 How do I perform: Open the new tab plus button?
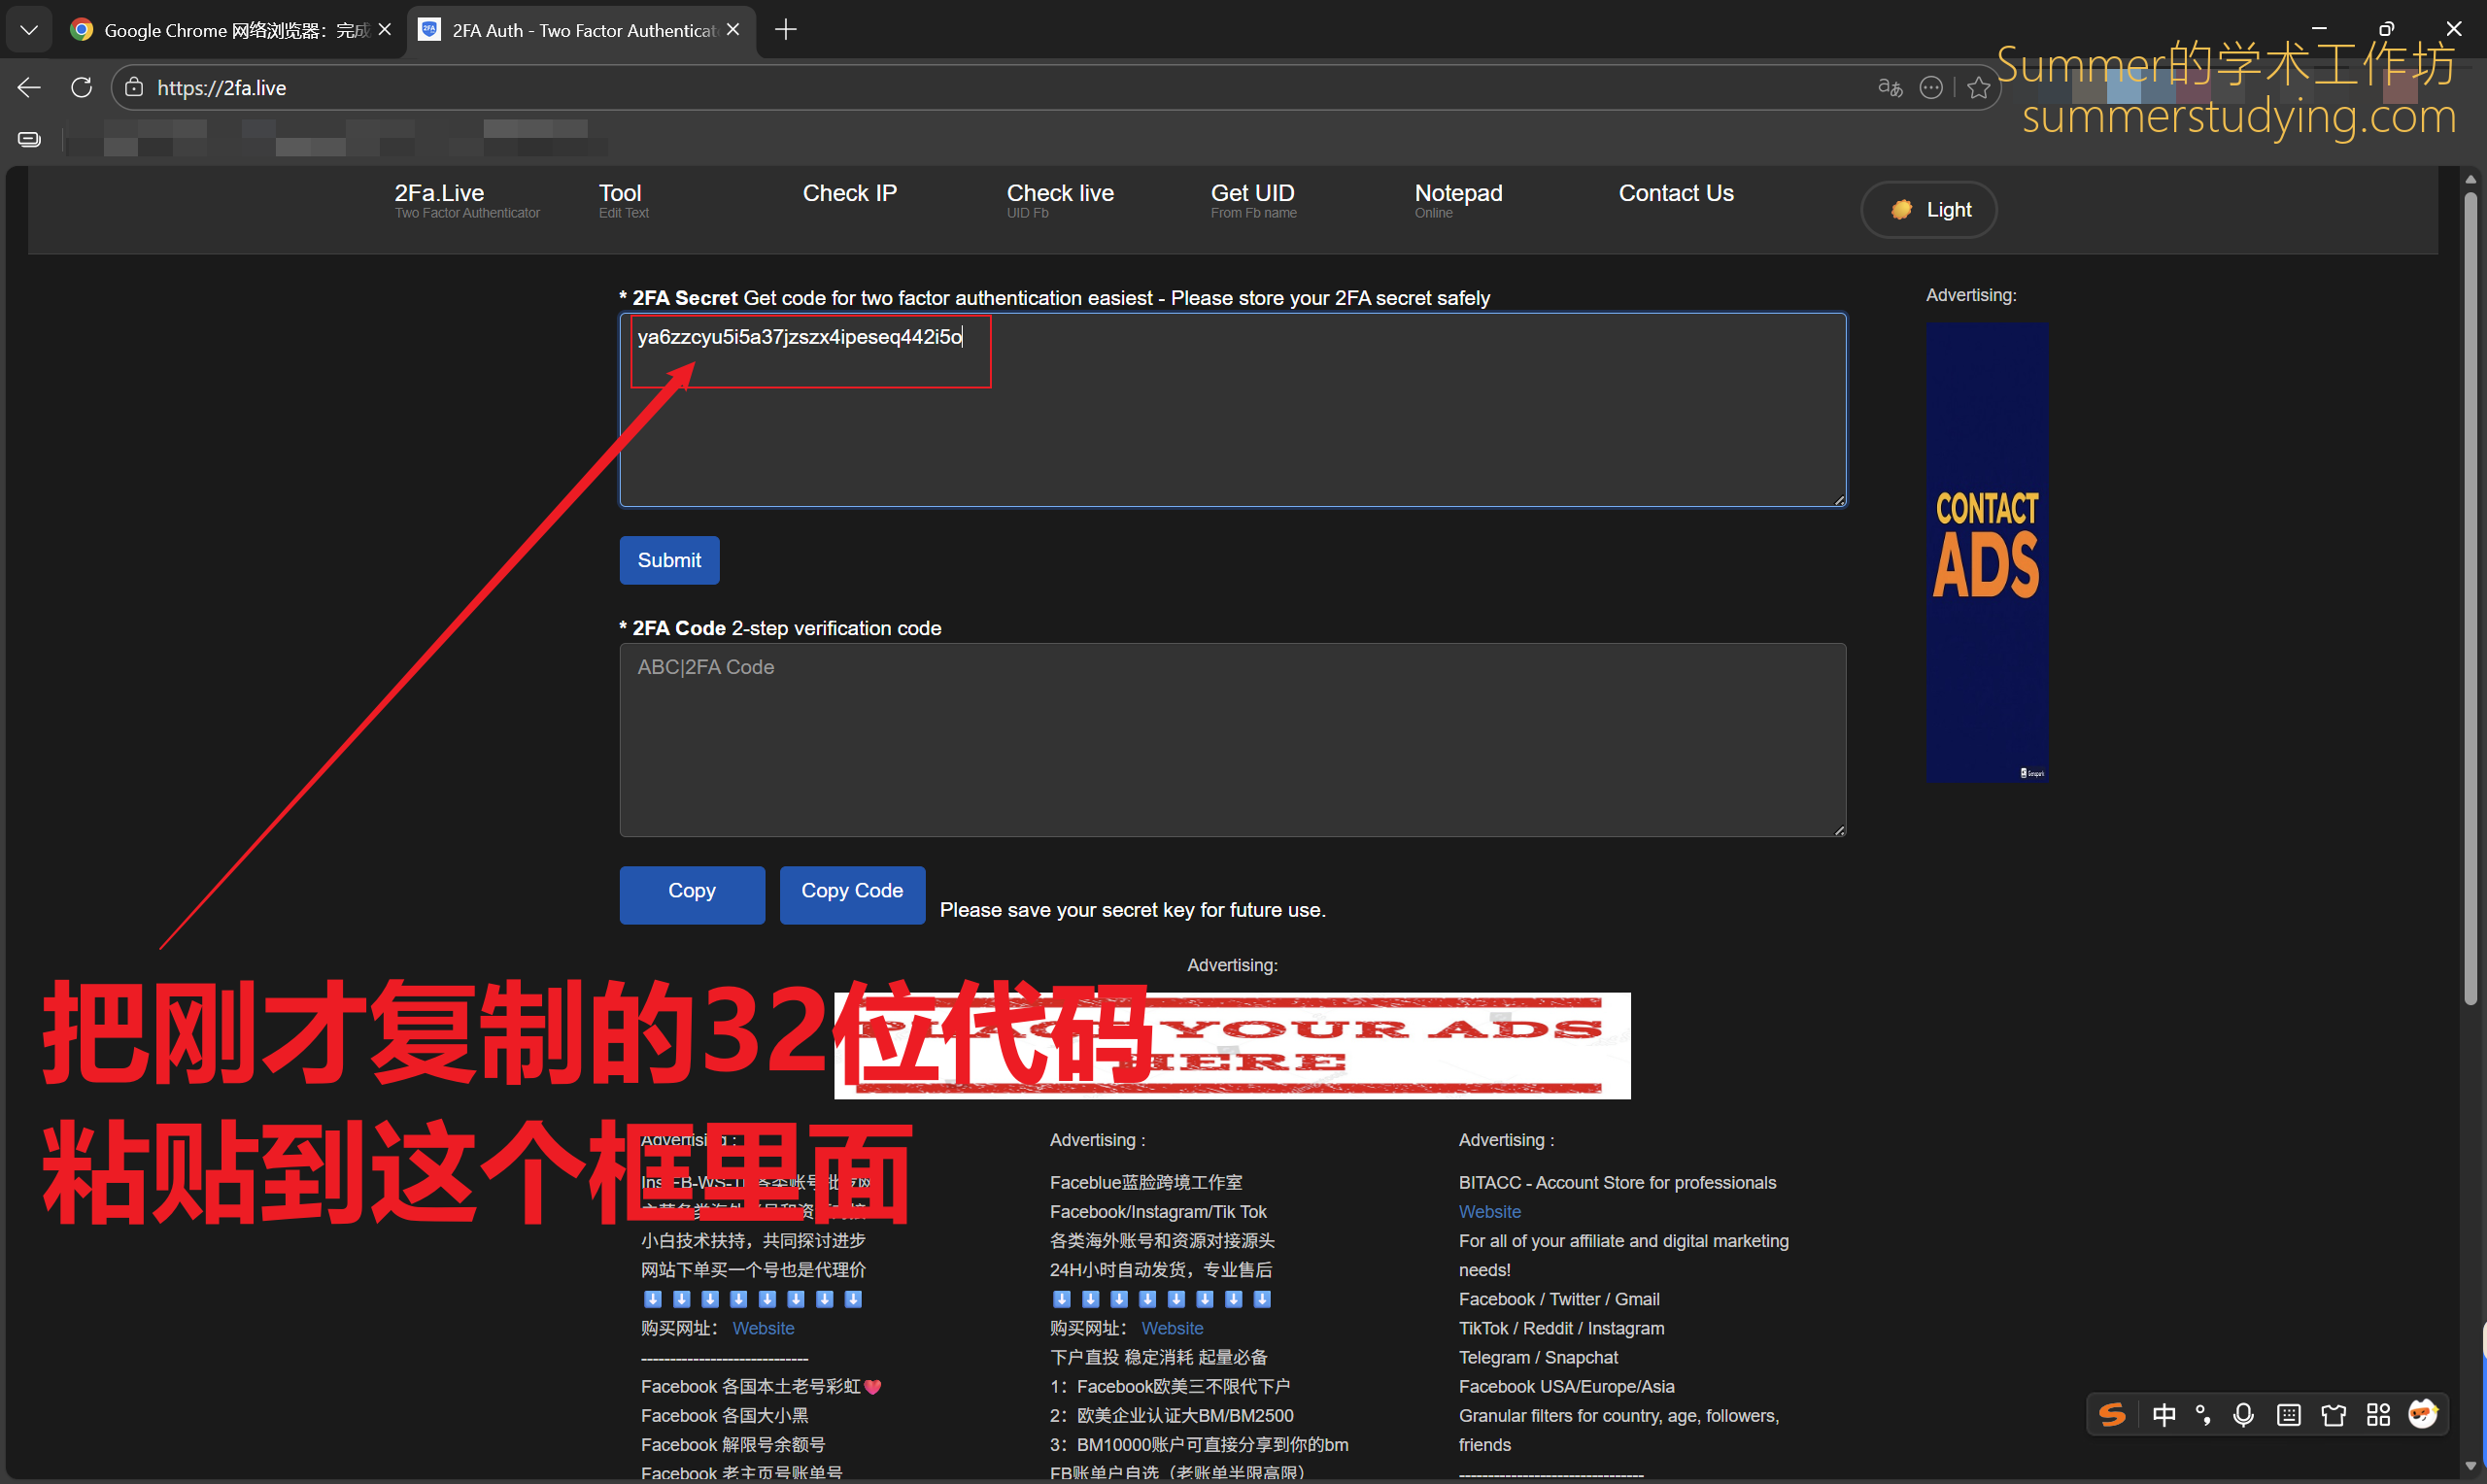(x=786, y=30)
